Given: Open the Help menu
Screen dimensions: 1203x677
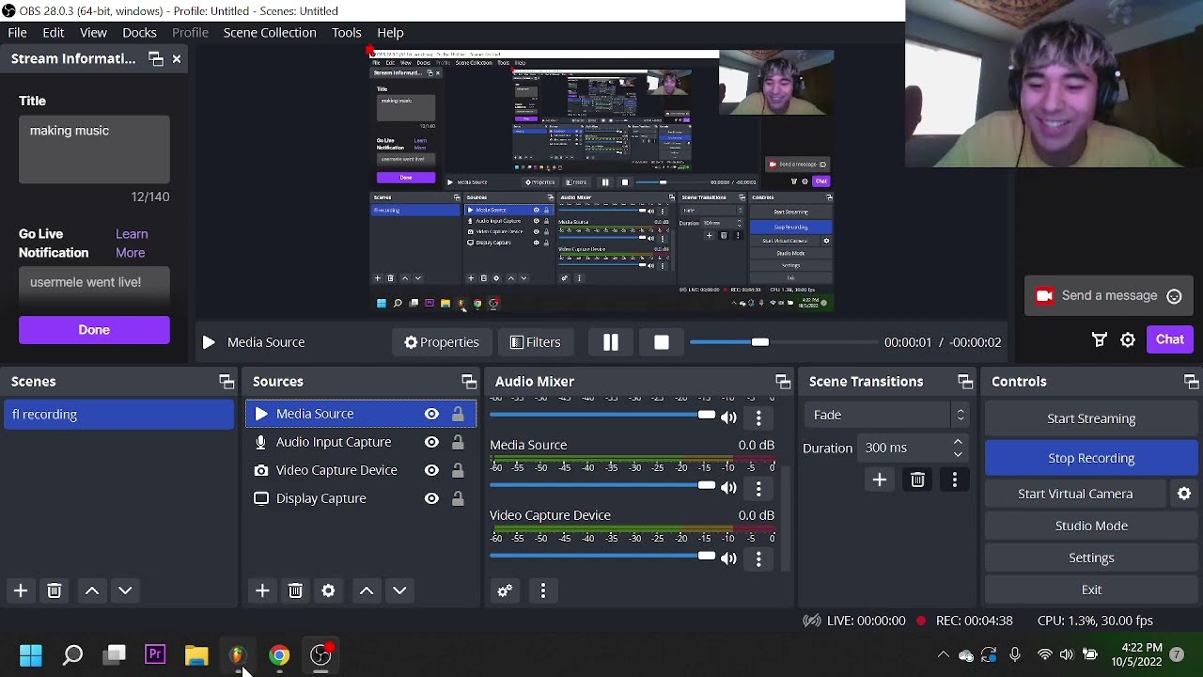Looking at the screenshot, I should (x=390, y=32).
